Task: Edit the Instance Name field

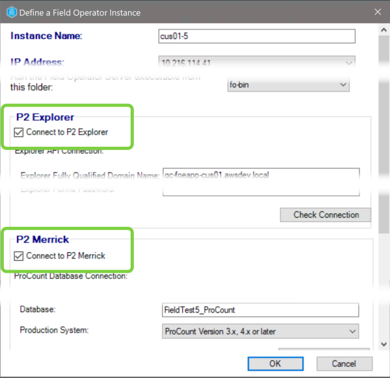Action: tap(257, 36)
